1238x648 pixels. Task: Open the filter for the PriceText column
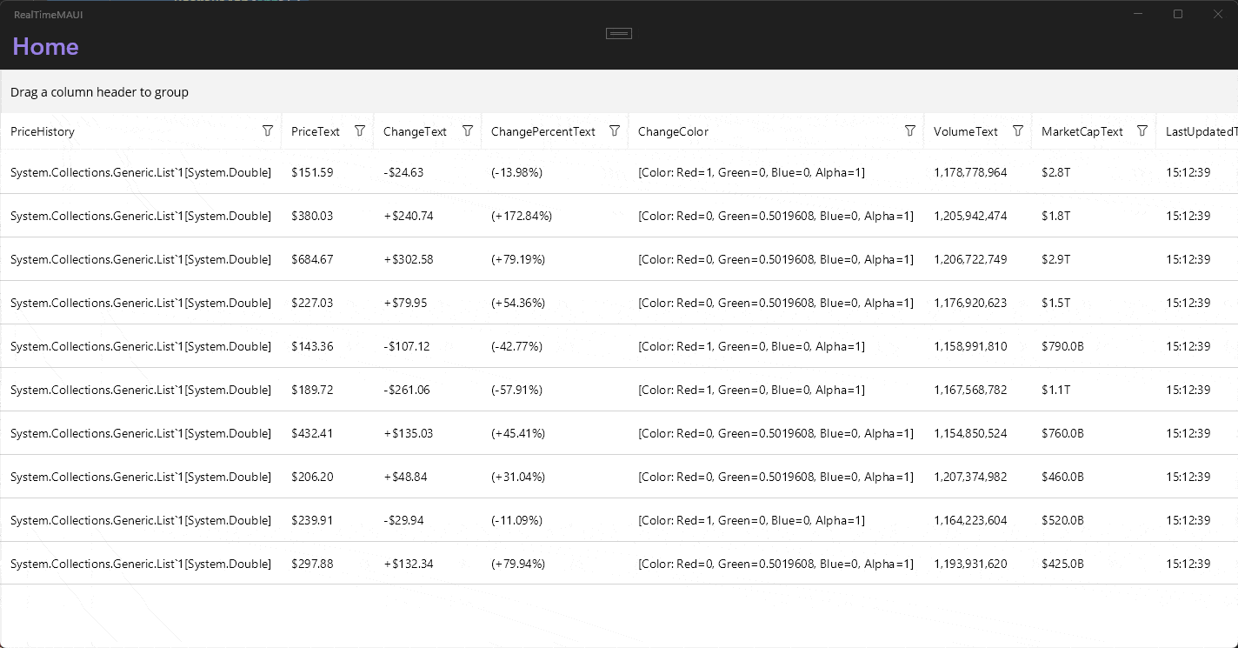click(360, 130)
